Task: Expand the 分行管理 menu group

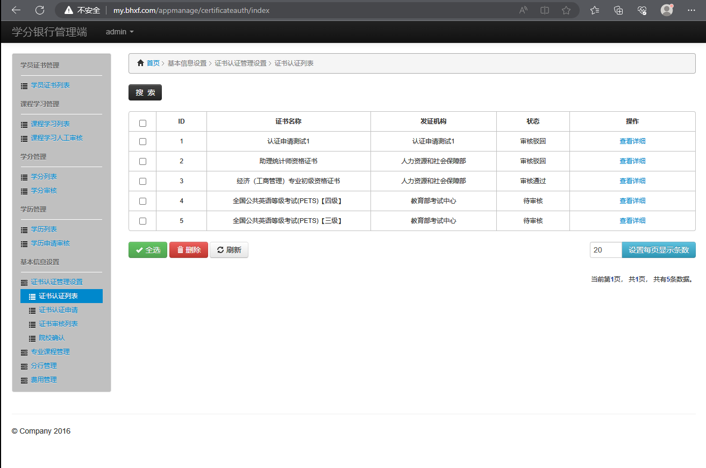Action: coord(44,366)
